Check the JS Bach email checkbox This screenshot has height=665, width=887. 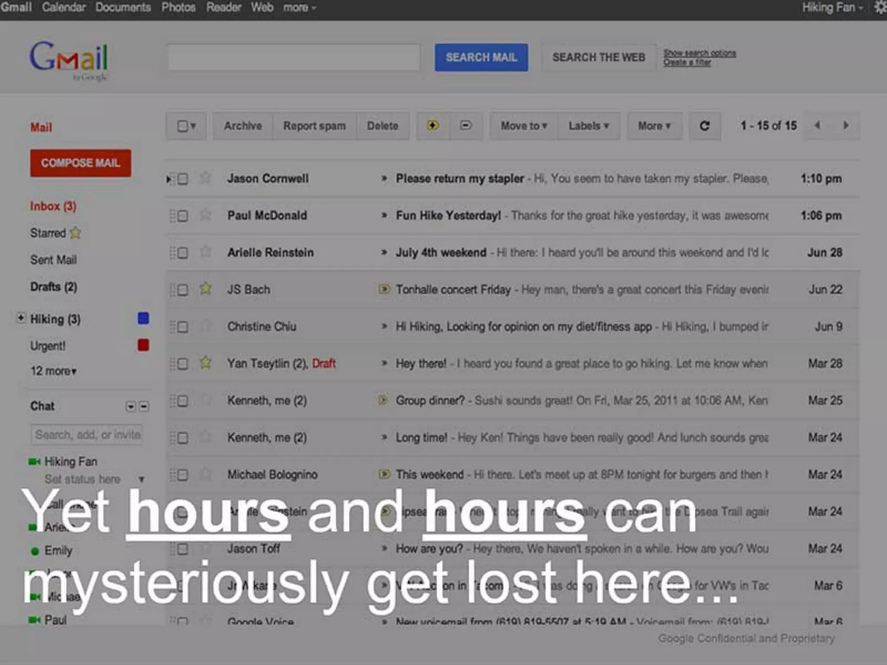(183, 290)
